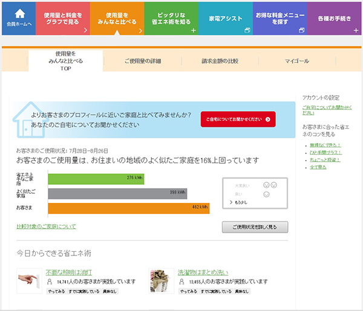This screenshot has width=363, height=311.
Task: Click person icon beside 13,455人
Action: pyautogui.click(x=181, y=281)
